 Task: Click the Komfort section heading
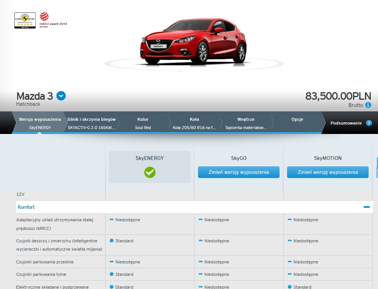26,207
